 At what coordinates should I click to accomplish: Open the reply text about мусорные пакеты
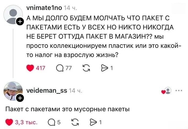(x=68, y=109)
